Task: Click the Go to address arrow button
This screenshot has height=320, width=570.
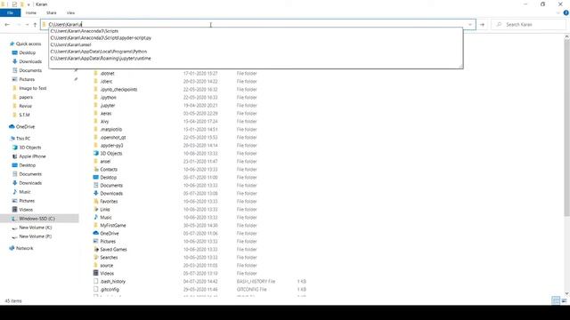Action: click(482, 24)
